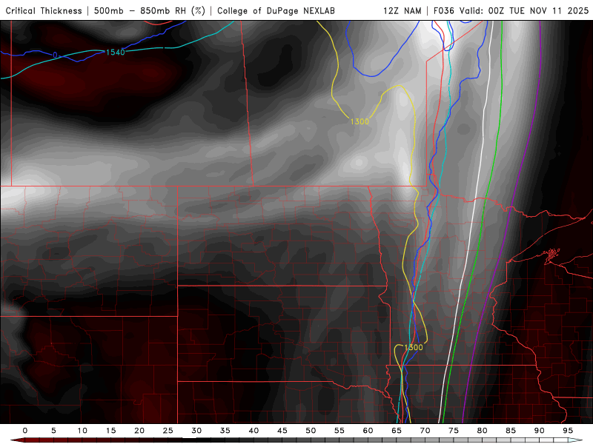This screenshot has height=444, width=593.
Task: Click the "10" tick on the color scale
Action: (x=82, y=431)
